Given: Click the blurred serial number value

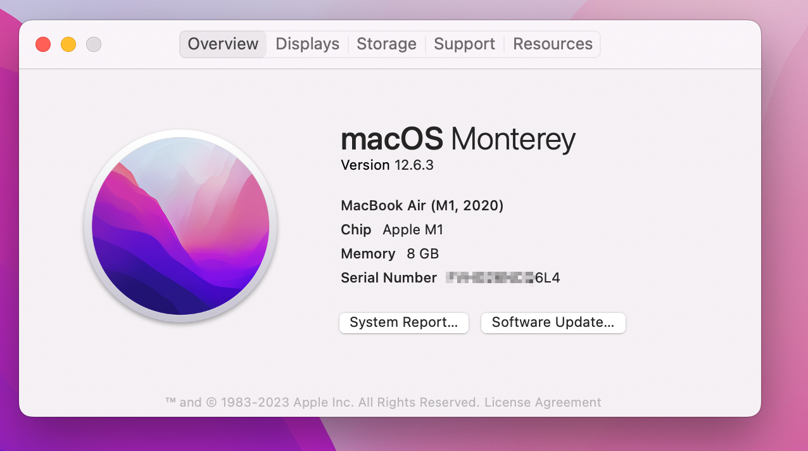Looking at the screenshot, I should point(491,278).
